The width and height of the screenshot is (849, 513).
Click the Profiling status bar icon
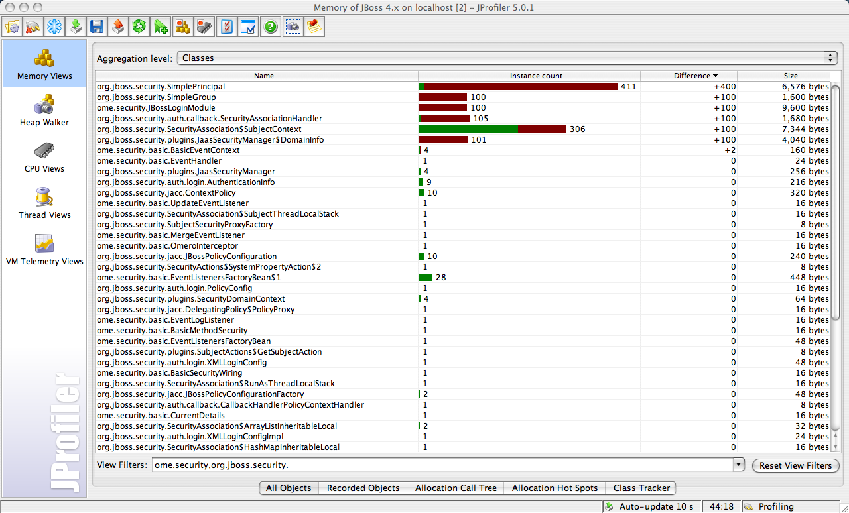748,506
